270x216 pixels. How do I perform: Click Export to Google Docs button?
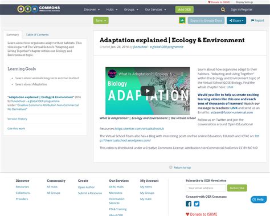pyautogui.click(x=206, y=21)
